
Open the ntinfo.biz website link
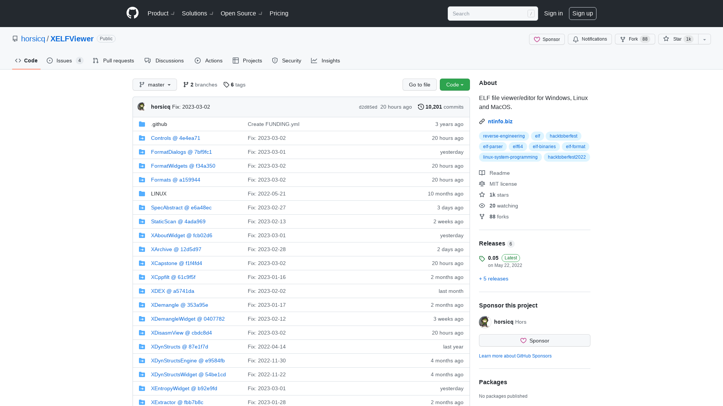click(500, 121)
